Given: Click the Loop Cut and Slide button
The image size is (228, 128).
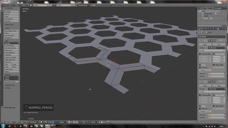Looking at the screenshot, I should [x=12, y=57].
